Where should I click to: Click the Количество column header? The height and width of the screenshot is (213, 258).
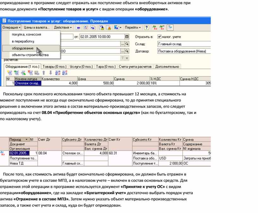(59, 79)
